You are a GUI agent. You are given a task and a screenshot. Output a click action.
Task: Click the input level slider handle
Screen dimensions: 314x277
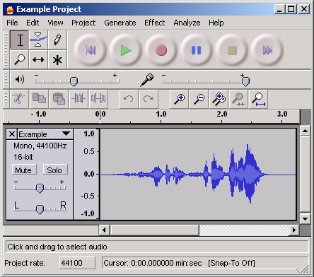tap(245, 82)
